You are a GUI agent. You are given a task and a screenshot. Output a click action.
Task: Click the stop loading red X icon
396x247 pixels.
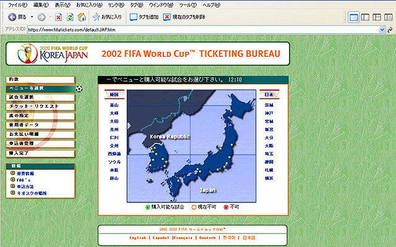pos(58,17)
